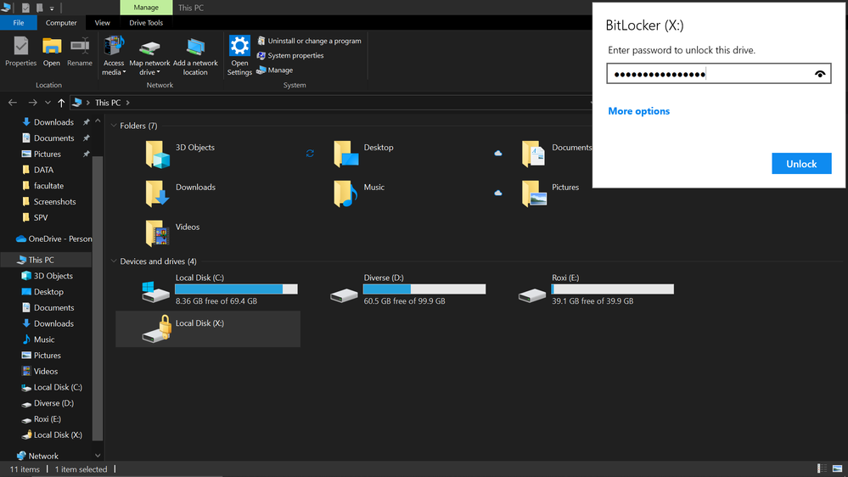Select the Pictures folder in main pane
Screen dimensions: 848x477
pyautogui.click(x=550, y=194)
